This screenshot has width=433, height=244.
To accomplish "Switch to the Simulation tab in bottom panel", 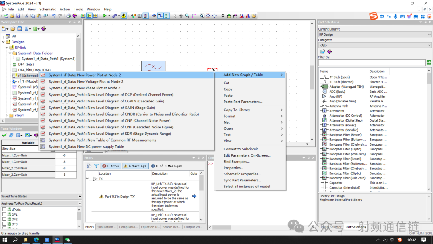I will [x=107, y=227].
